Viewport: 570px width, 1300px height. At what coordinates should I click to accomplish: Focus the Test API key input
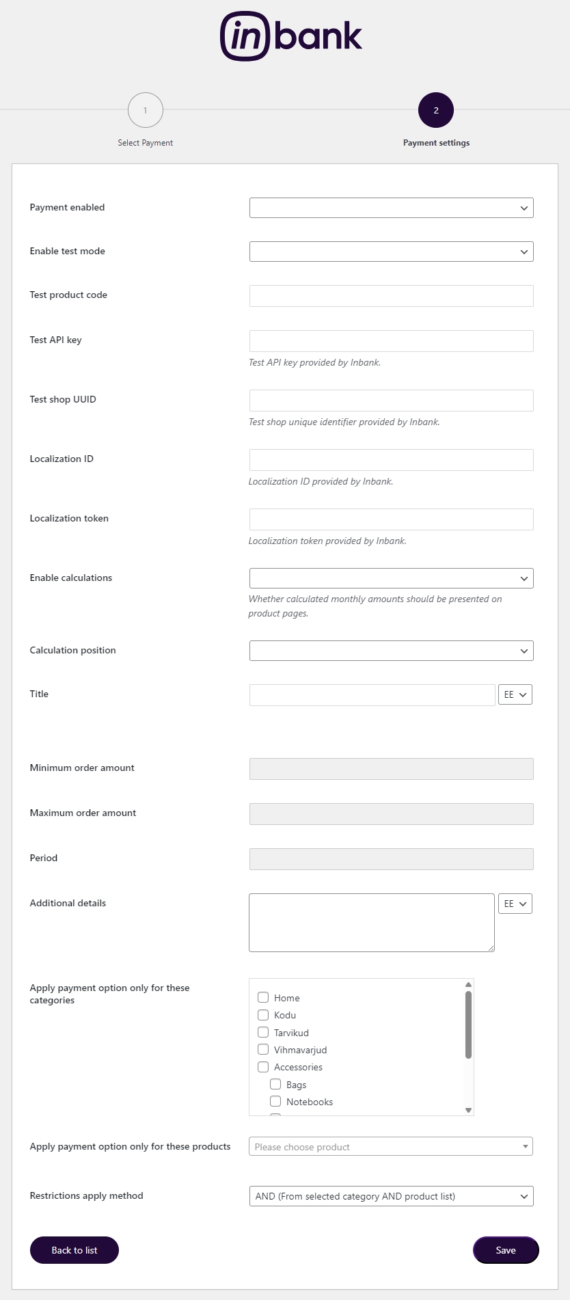391,341
